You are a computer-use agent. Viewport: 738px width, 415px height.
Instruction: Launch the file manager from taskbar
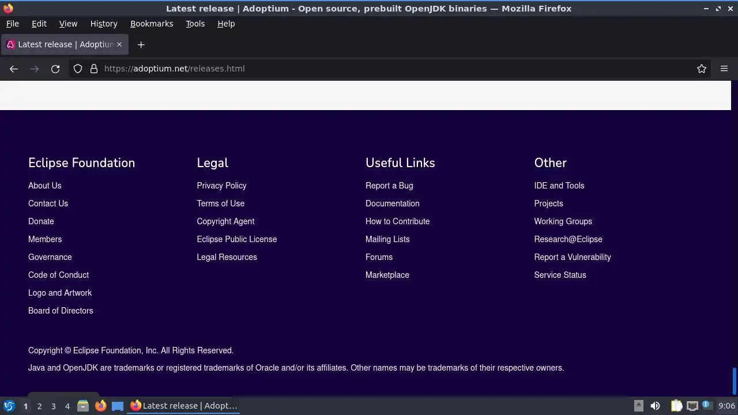point(83,406)
